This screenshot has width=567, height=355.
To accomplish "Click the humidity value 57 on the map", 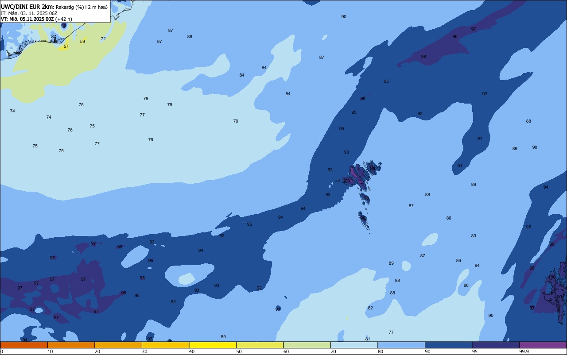I will coord(66,46).
